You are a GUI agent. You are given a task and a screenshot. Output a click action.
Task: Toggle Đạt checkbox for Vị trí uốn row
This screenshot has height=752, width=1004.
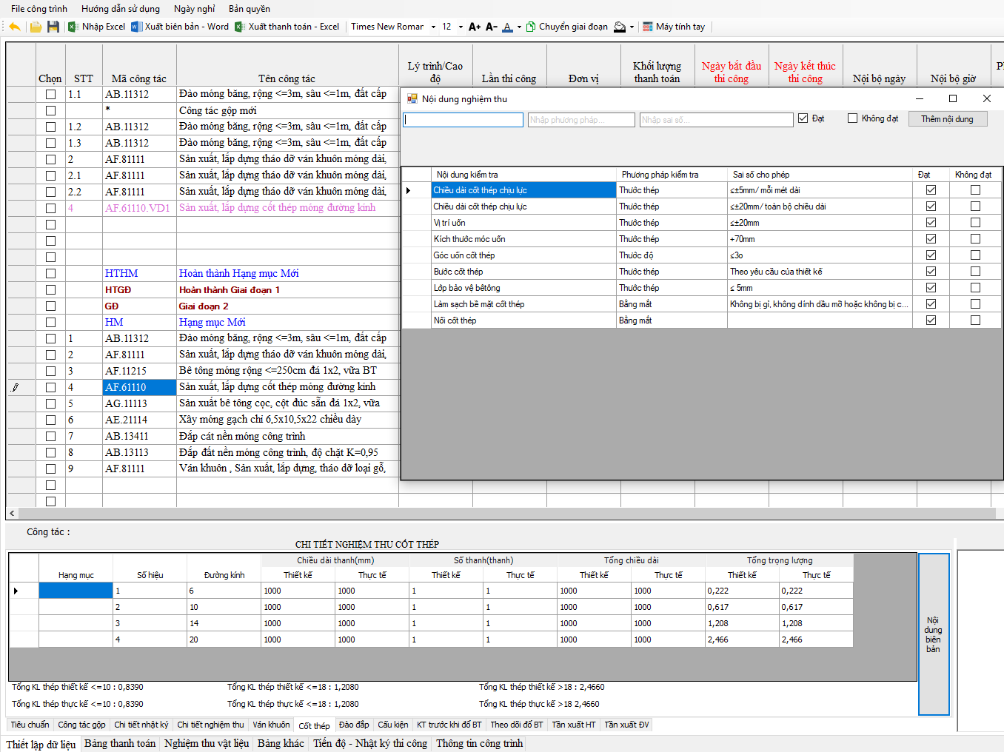(x=931, y=223)
